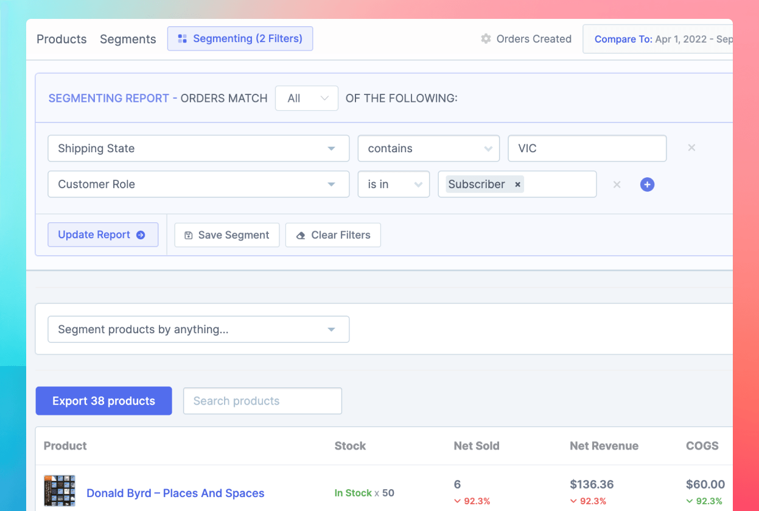
Task: Click the red decrease indicator under Net Sold
Action: (472, 502)
